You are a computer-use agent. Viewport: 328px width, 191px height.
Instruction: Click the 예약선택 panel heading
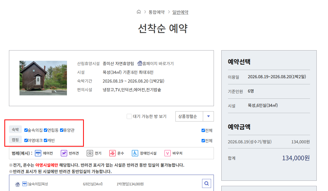click(239, 62)
